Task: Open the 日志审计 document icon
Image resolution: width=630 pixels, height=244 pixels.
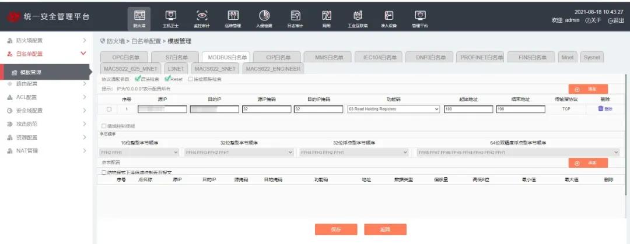Action: pyautogui.click(x=295, y=16)
